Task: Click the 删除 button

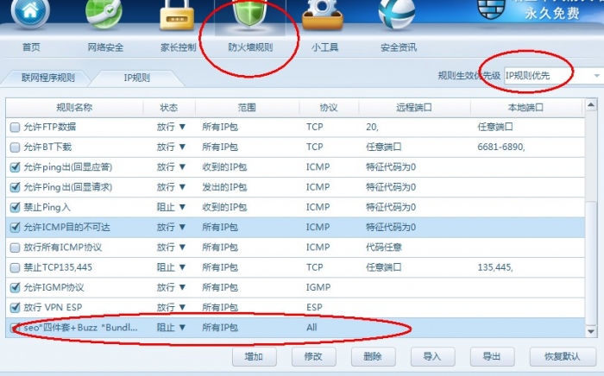Action: (x=373, y=357)
